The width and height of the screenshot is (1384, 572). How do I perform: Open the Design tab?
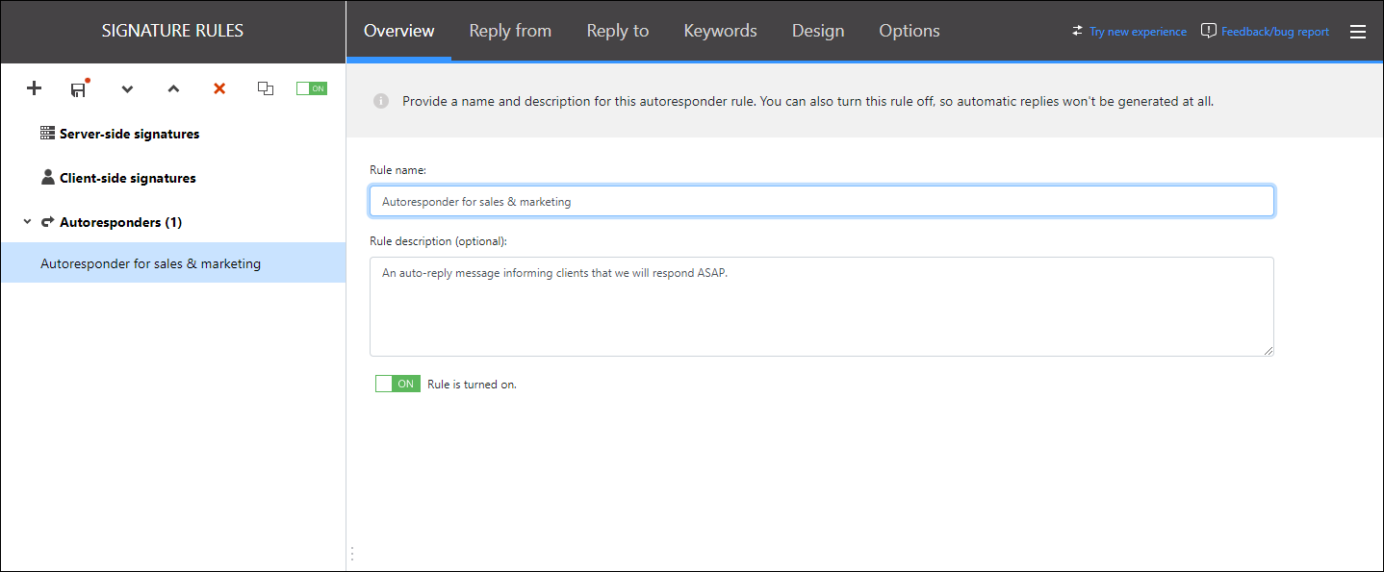[817, 31]
